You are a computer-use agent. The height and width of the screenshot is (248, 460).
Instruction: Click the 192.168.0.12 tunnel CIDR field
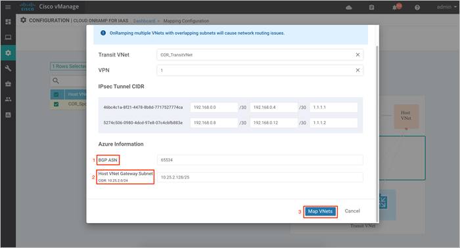[274, 123]
